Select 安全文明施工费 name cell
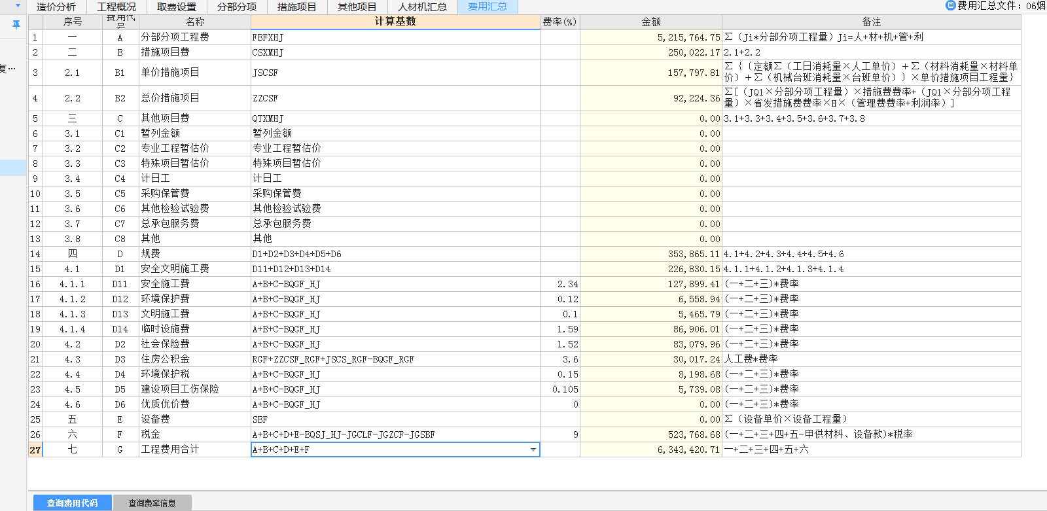Image resolution: width=1047 pixels, height=511 pixels. [195, 269]
